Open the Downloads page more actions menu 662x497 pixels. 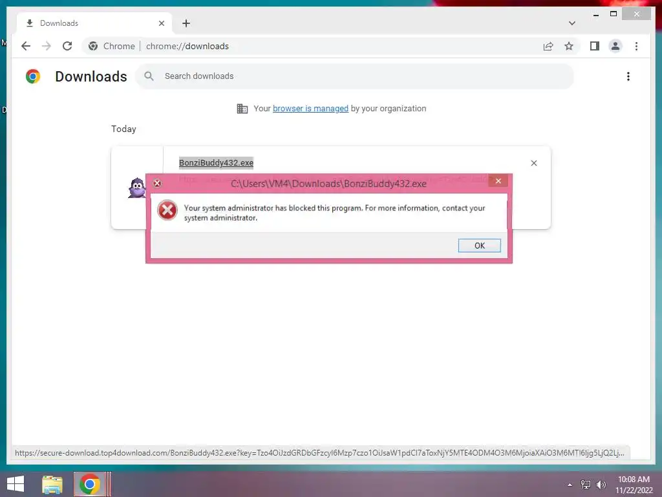[628, 76]
